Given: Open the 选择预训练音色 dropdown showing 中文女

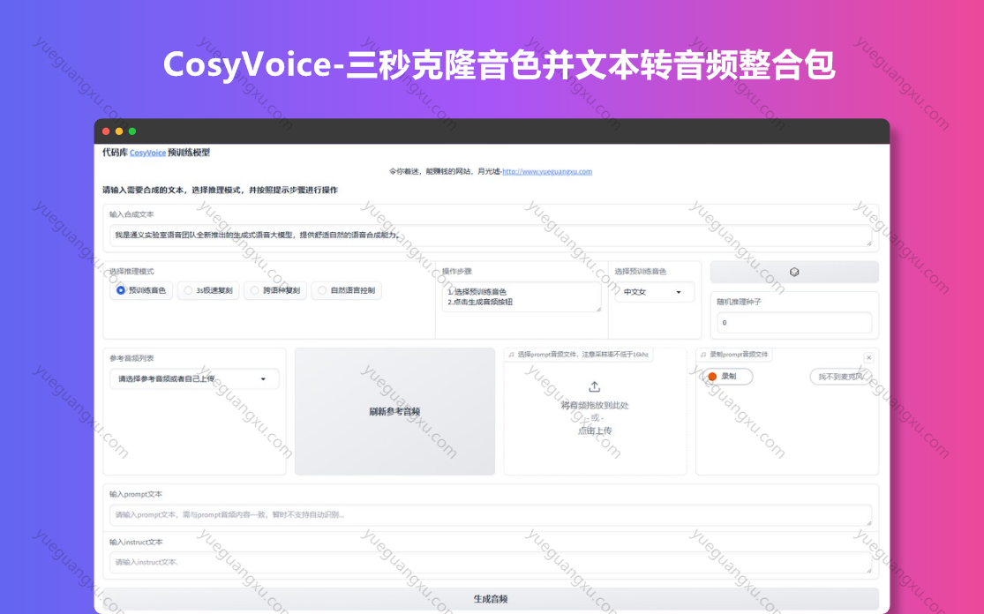Looking at the screenshot, I should coord(655,292).
